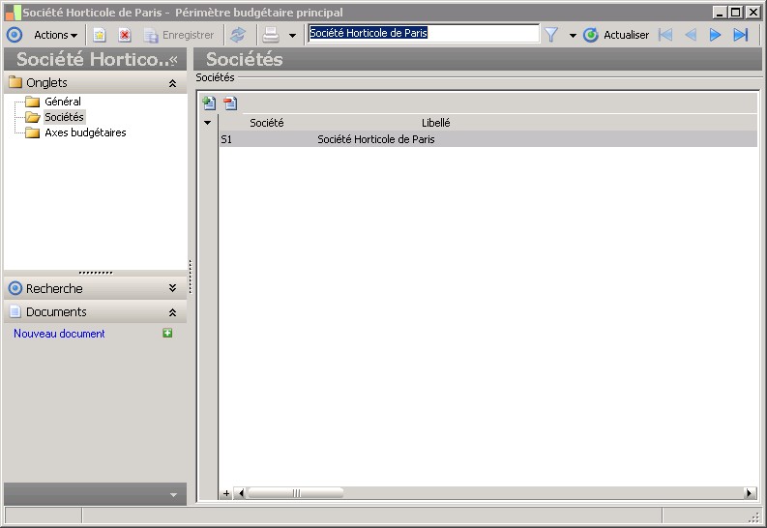
Task: Open the print options dropdown arrow
Action: (x=292, y=35)
